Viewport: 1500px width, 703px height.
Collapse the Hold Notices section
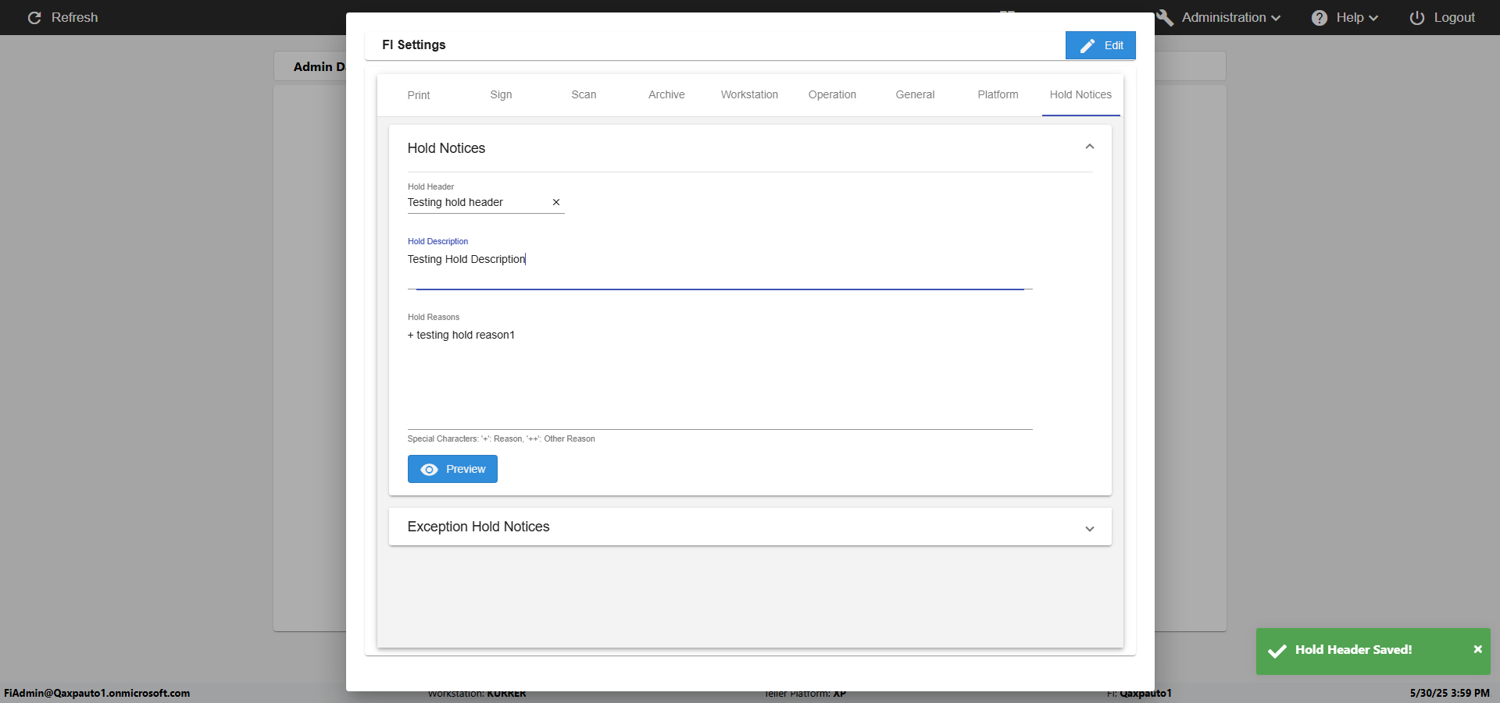point(1089,147)
